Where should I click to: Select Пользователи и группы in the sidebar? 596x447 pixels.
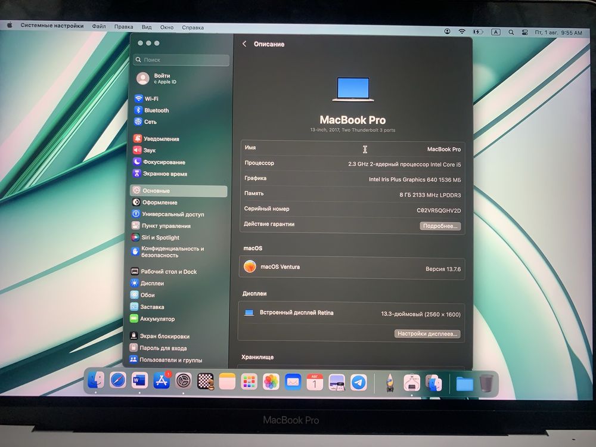click(x=165, y=359)
